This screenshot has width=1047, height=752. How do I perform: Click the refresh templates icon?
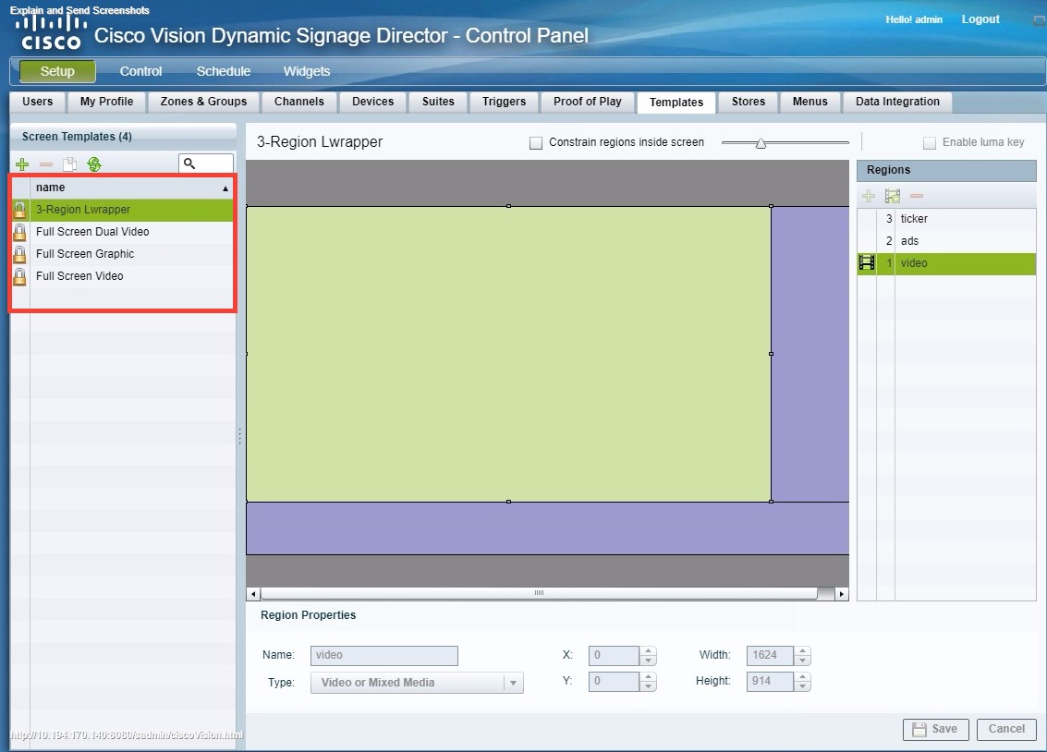point(93,164)
